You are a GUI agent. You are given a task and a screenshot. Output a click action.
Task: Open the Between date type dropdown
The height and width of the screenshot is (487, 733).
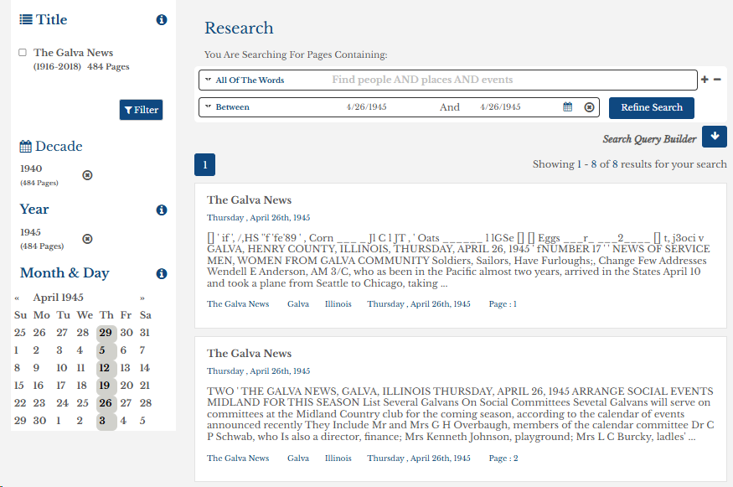232,107
